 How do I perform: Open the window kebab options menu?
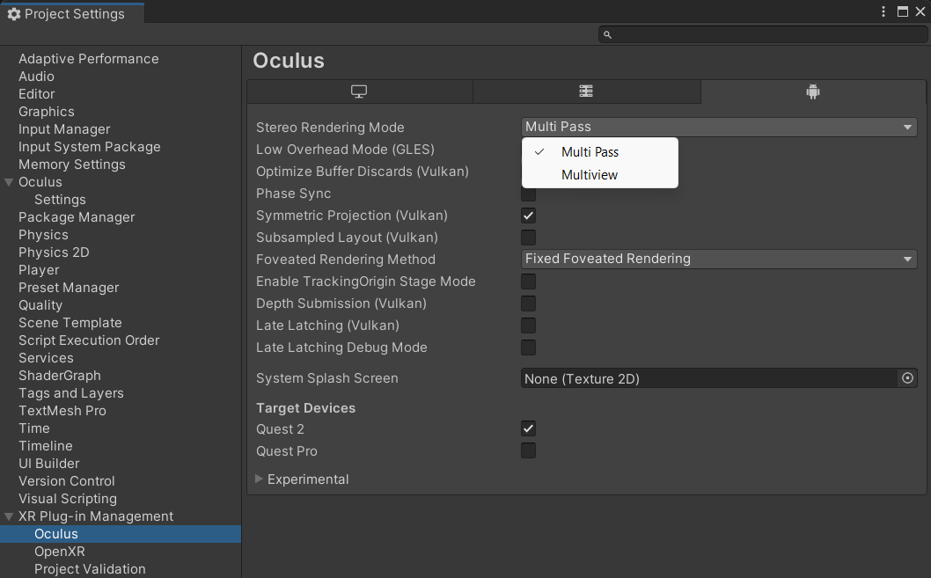pyautogui.click(x=883, y=11)
